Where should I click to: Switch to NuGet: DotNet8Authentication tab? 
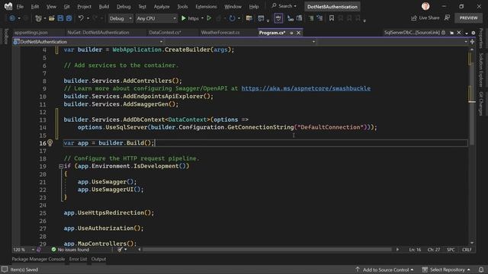pyautogui.click(x=98, y=32)
